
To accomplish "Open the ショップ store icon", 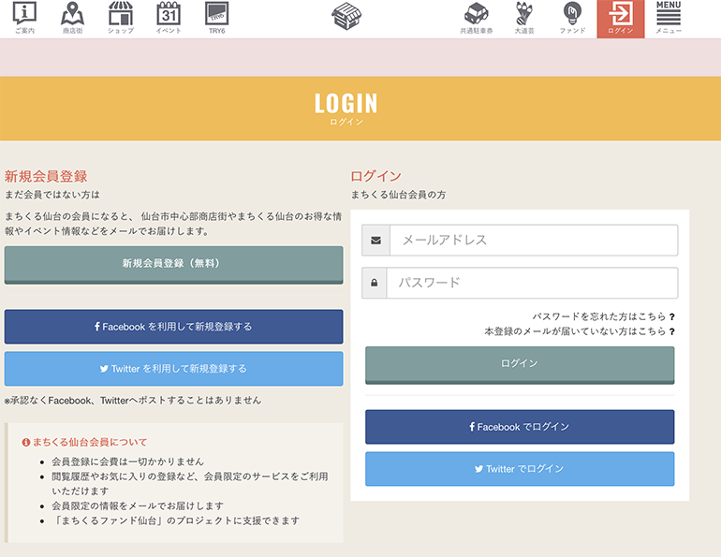I will [x=121, y=19].
